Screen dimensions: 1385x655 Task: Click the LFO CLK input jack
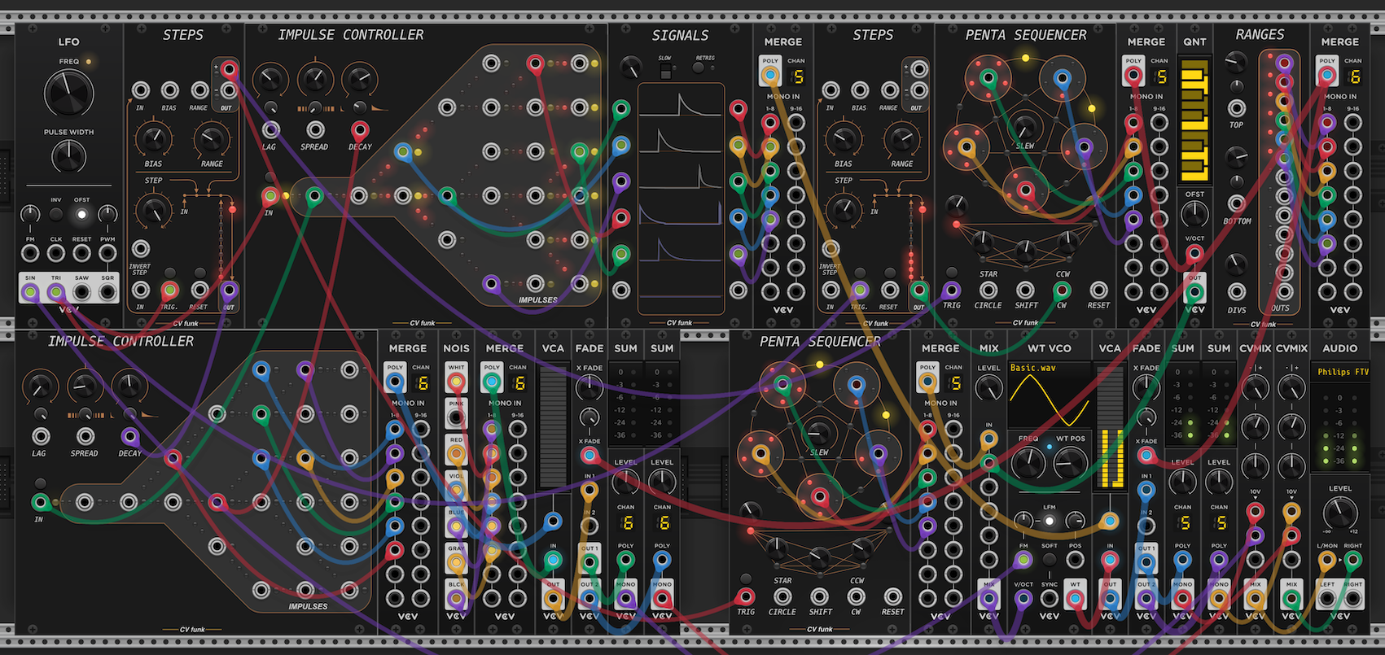tap(55, 253)
